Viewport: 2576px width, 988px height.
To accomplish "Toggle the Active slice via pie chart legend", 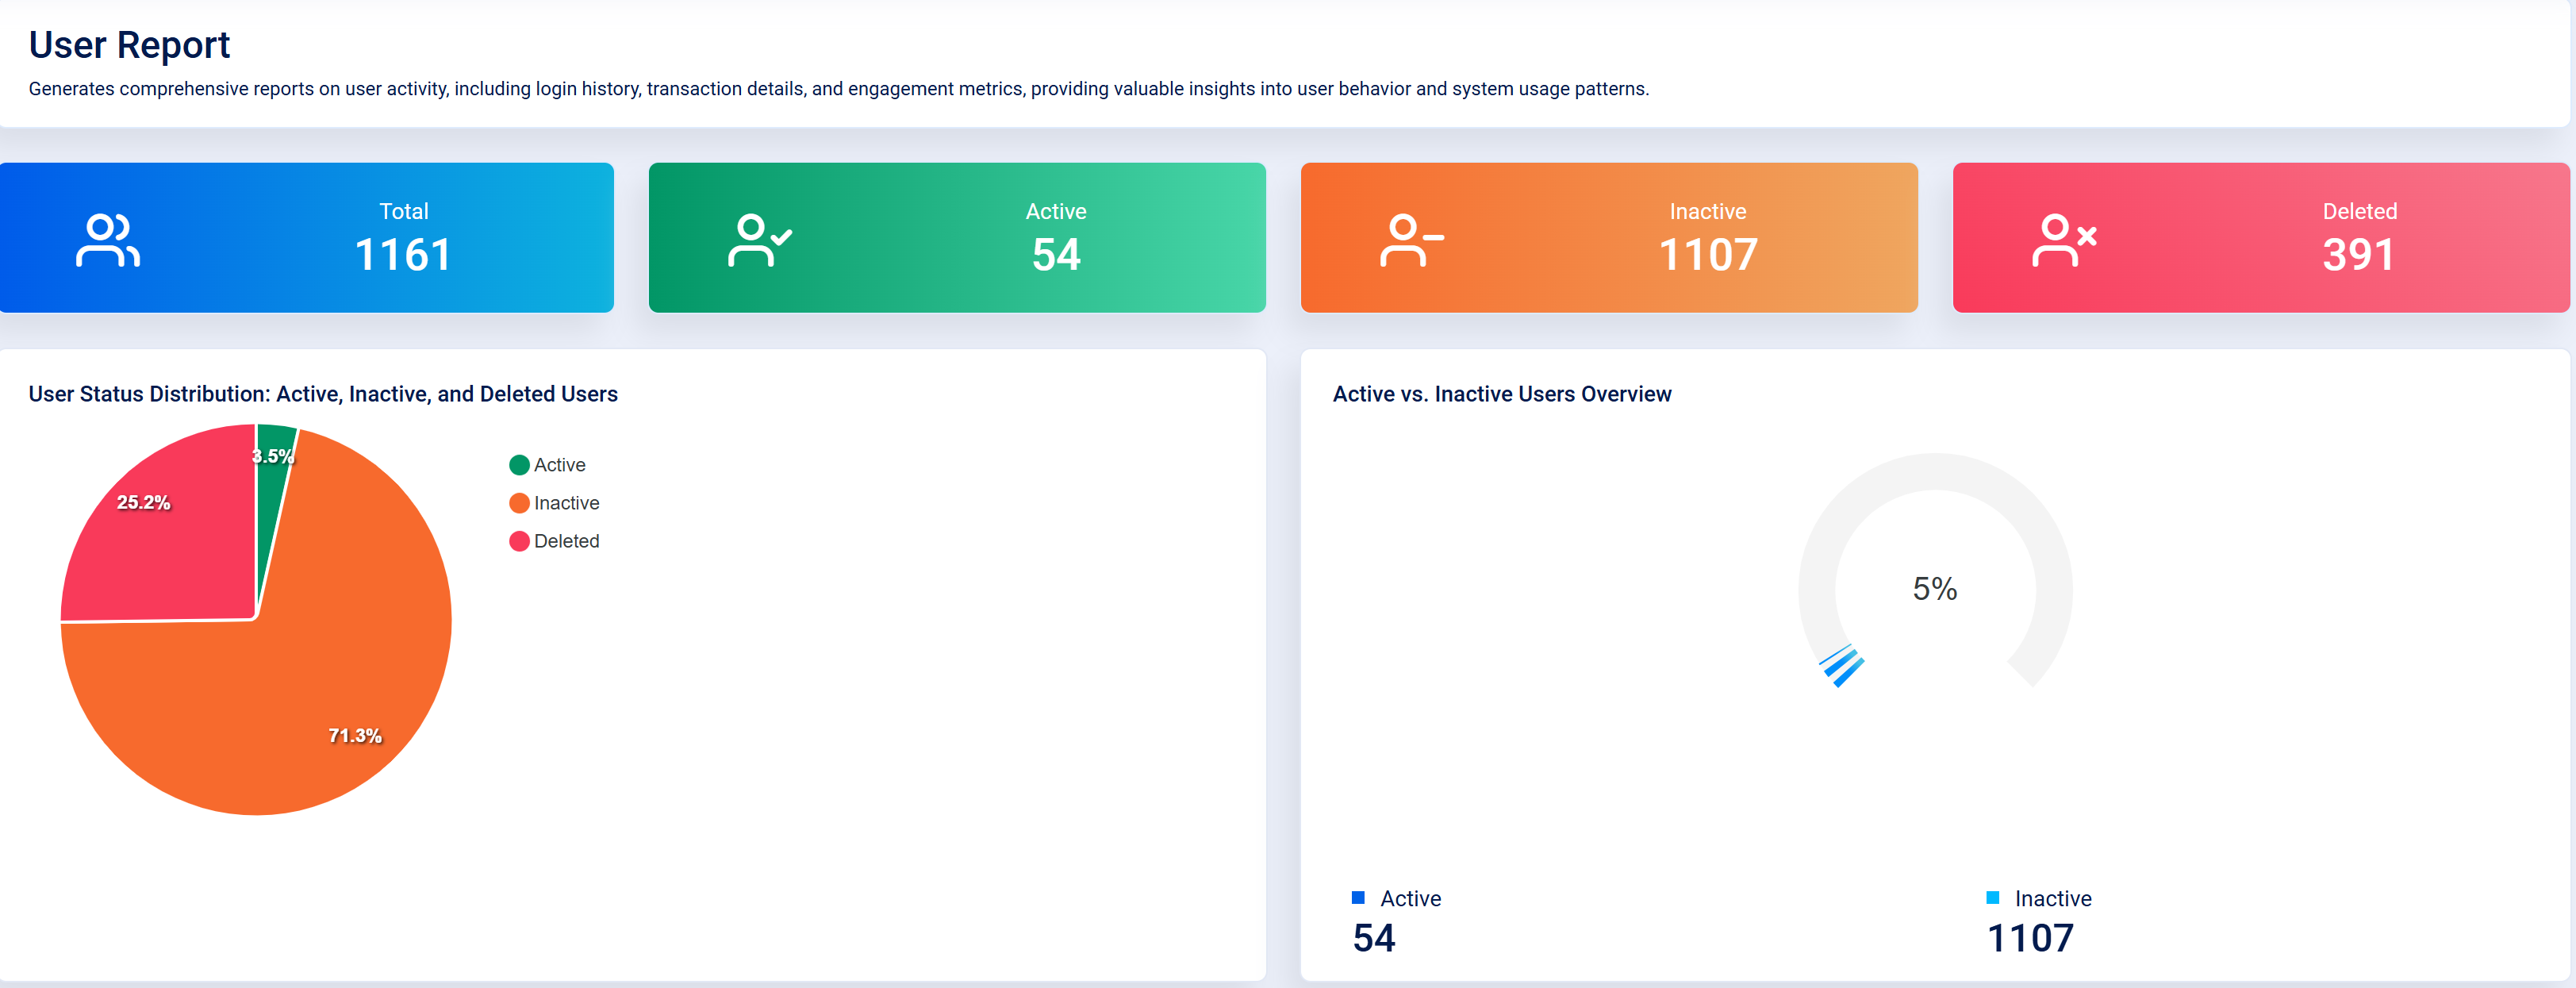I will 560,464.
